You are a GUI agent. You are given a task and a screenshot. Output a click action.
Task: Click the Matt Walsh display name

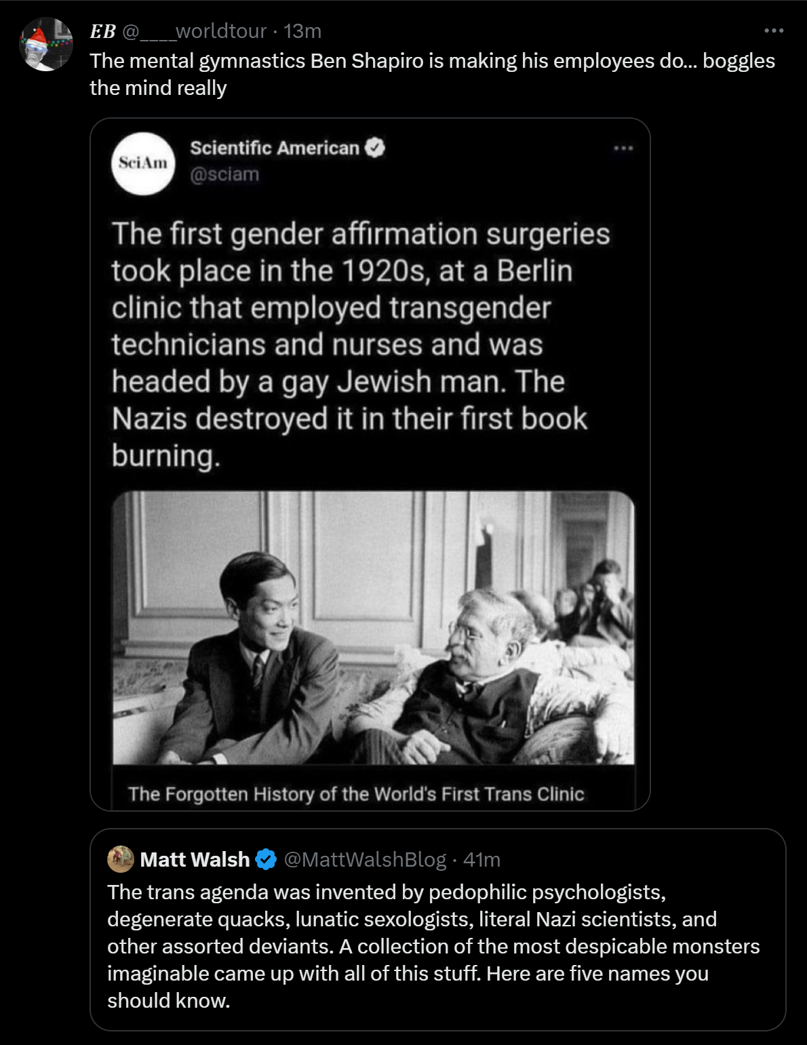click(x=195, y=859)
